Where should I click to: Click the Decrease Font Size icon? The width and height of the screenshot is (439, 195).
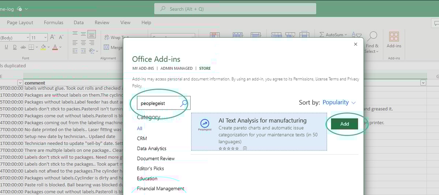61,37
